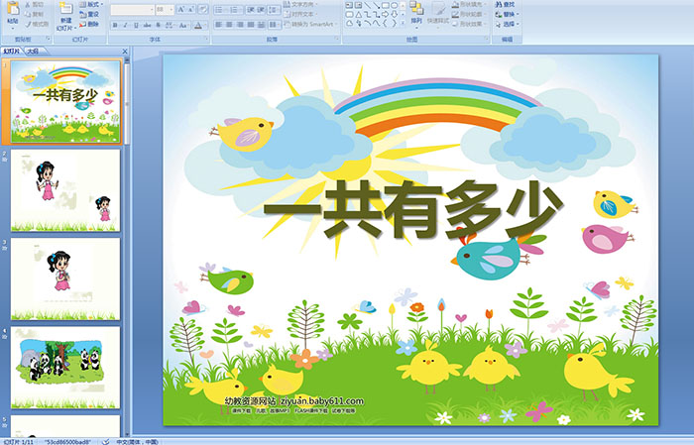Click the Paste (粘贴) clipboard icon

(13, 9)
